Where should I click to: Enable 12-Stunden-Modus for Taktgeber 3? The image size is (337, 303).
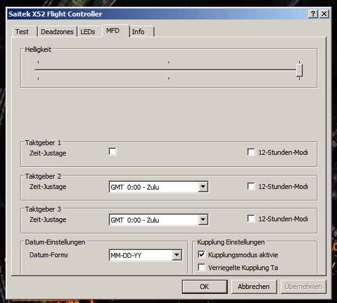coord(251,219)
